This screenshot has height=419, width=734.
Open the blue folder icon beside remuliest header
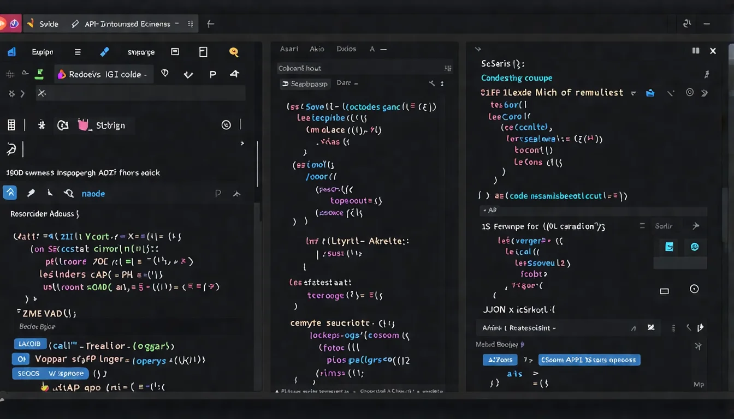click(x=650, y=93)
